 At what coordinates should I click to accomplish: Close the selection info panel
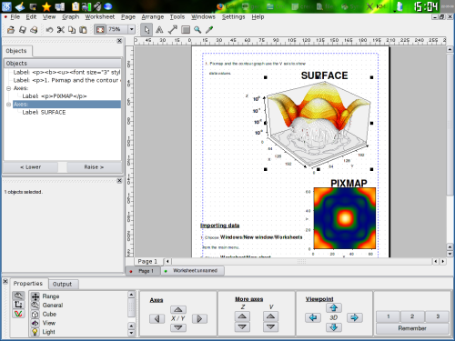point(119,181)
